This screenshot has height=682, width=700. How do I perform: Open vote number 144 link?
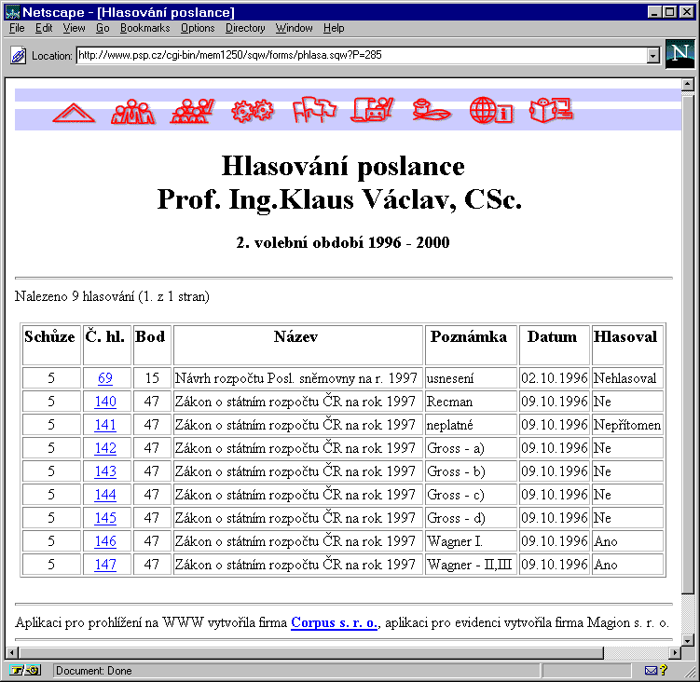[105, 495]
